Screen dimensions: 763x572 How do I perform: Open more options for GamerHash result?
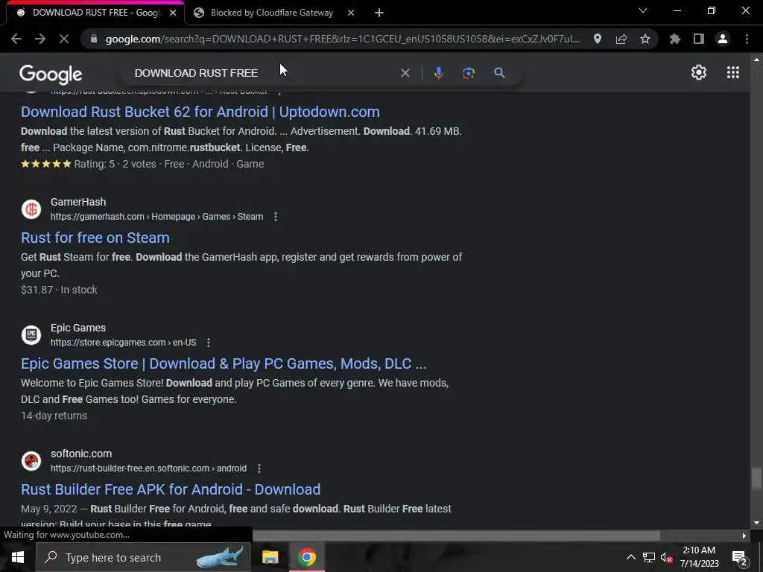(x=276, y=217)
